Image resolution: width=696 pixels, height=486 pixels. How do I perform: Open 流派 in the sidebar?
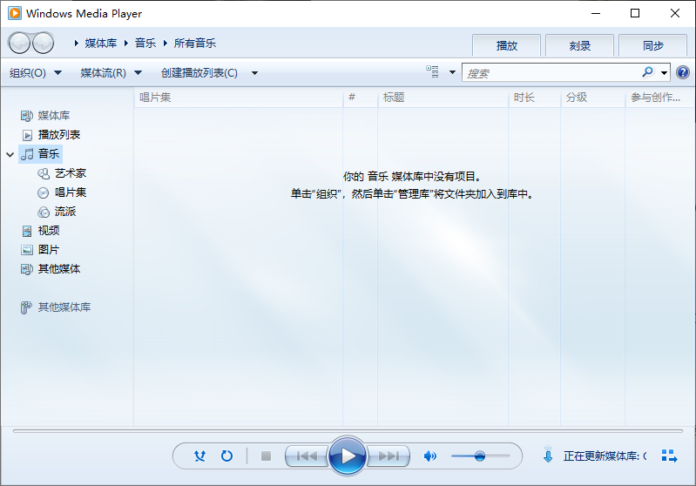point(57,212)
